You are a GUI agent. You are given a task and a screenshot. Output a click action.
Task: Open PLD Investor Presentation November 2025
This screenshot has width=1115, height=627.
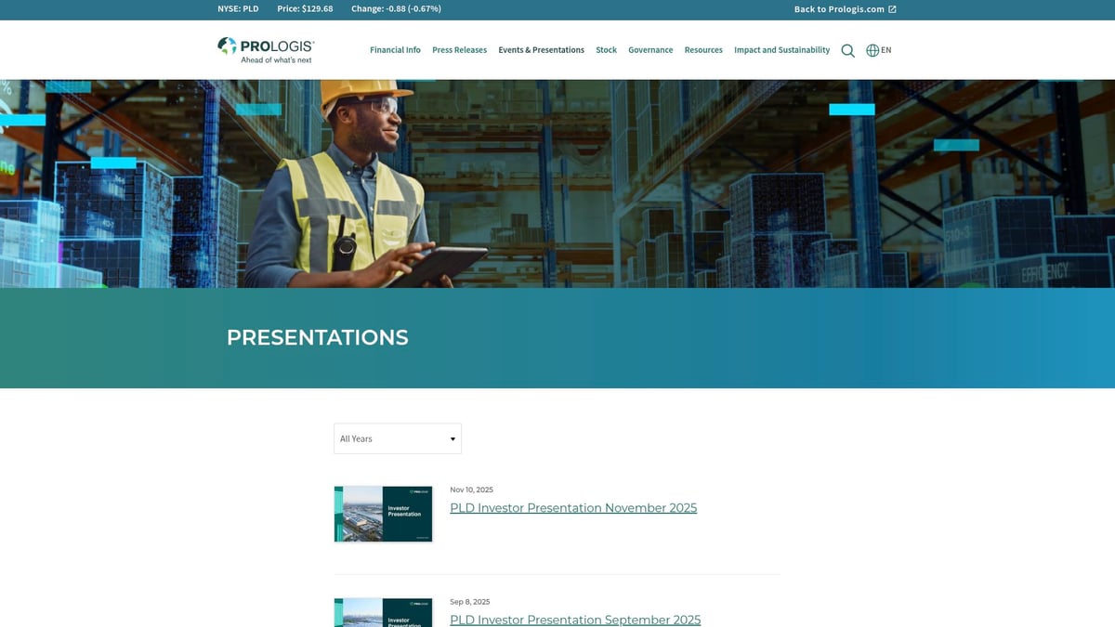coord(572,508)
